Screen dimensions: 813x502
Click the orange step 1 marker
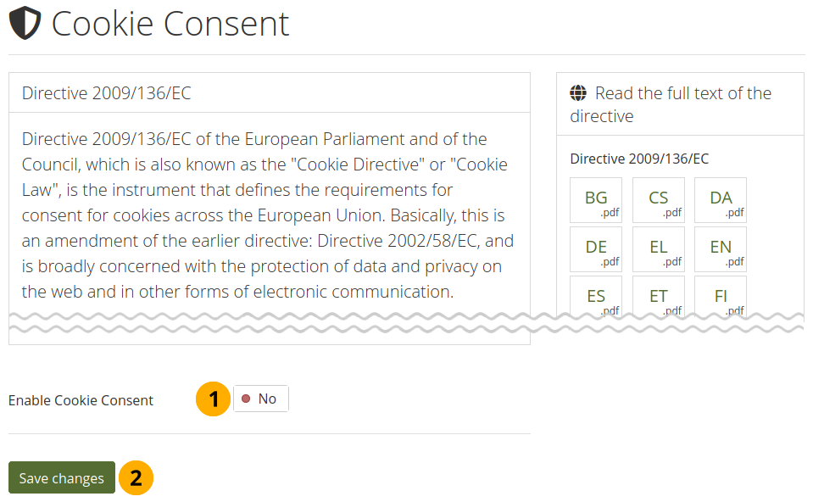pos(214,399)
